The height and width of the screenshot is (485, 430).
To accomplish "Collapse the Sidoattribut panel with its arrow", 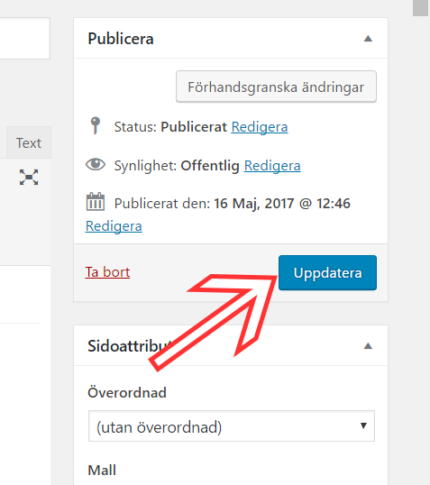I will click(368, 346).
